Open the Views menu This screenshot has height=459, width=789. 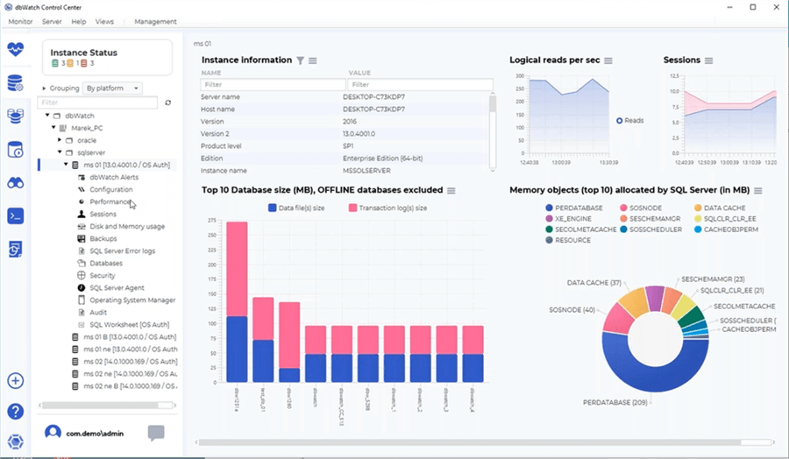click(104, 22)
